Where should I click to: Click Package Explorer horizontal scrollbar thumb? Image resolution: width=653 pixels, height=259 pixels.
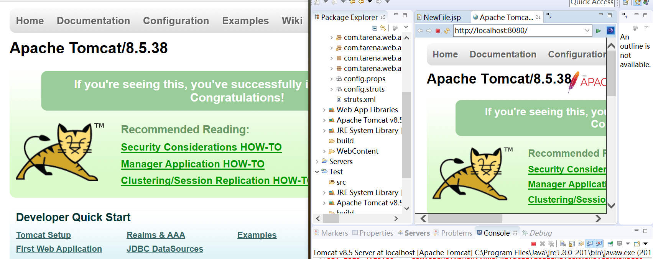pos(331,219)
